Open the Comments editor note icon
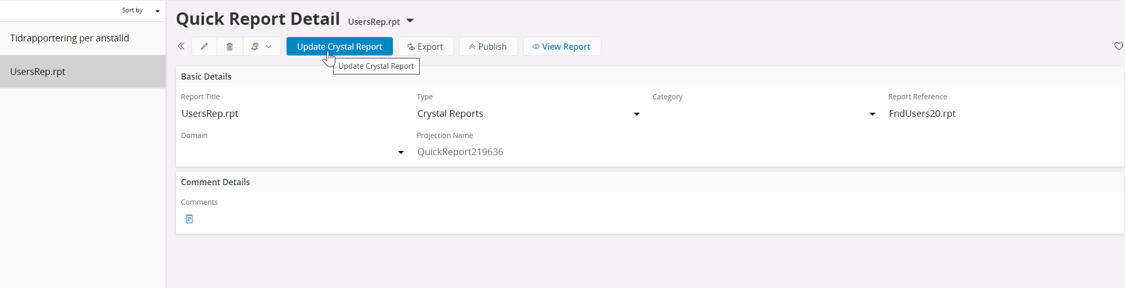 [x=189, y=219]
